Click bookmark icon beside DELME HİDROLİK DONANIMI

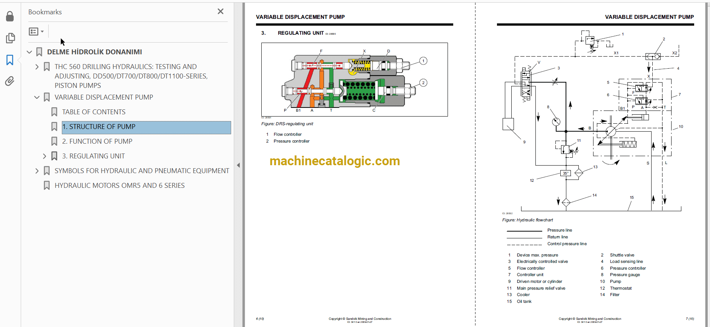point(39,52)
